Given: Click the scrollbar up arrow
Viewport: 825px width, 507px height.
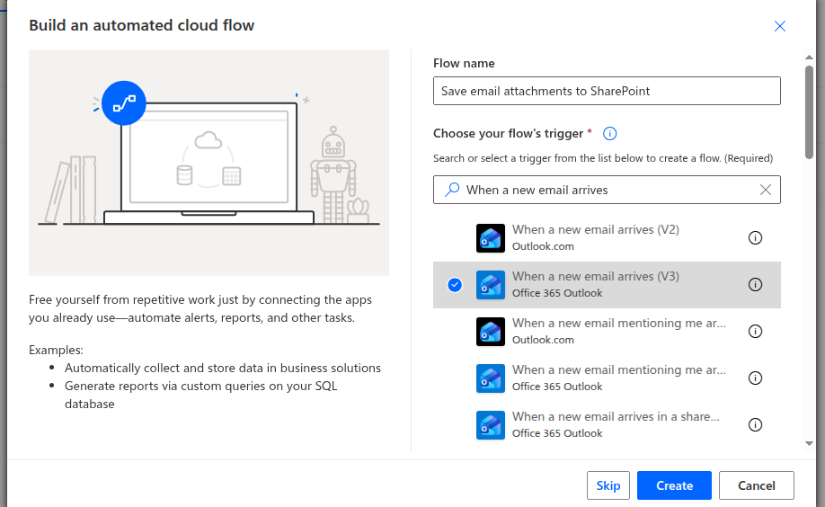Looking at the screenshot, I should pyautogui.click(x=809, y=57).
